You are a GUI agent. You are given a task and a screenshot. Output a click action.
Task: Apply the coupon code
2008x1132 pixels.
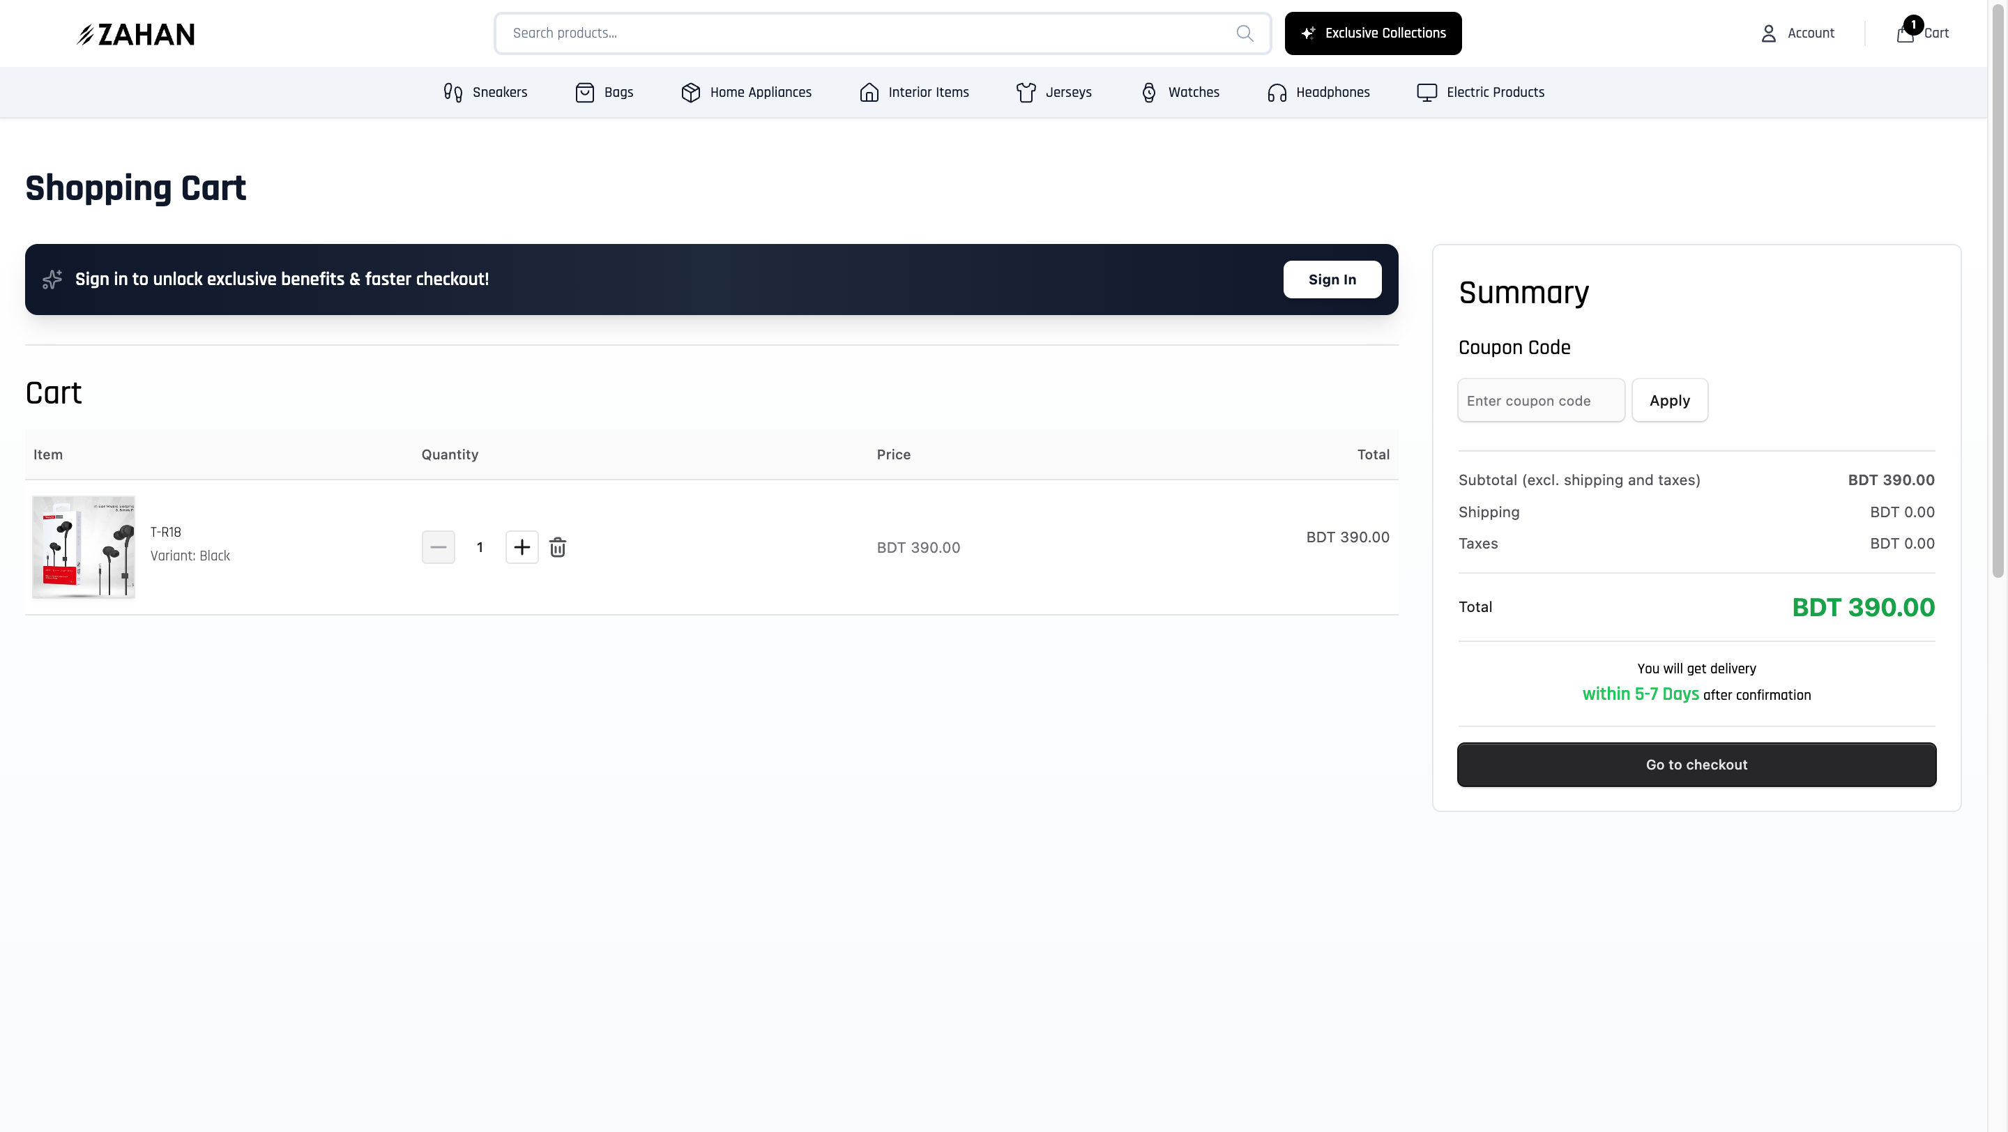(1669, 400)
